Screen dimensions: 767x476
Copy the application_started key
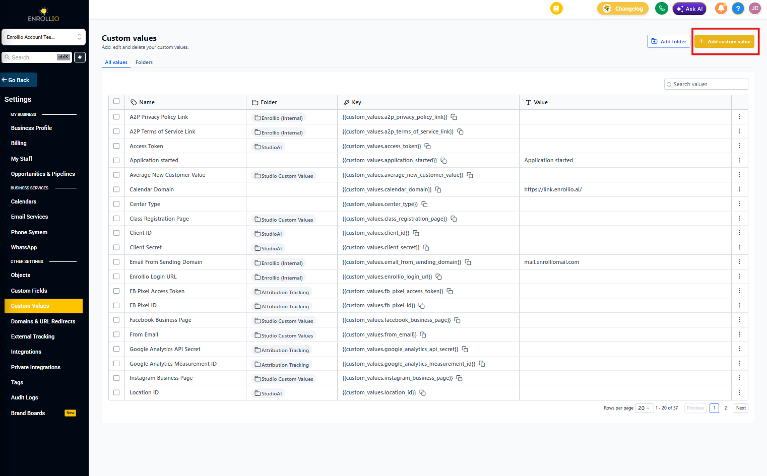[x=443, y=161]
